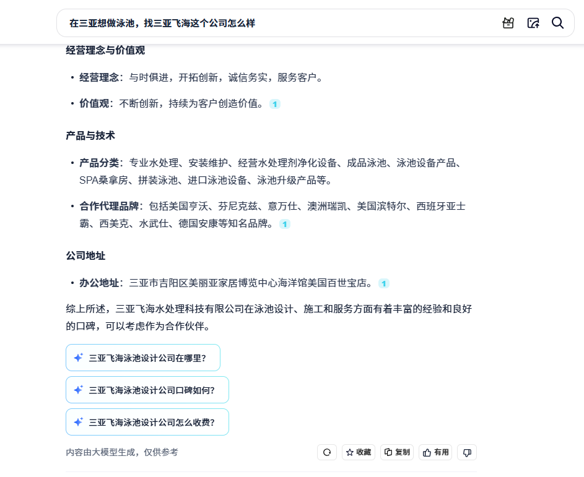Open the toolbox icon in search bar
584x477 pixels.
(x=508, y=23)
